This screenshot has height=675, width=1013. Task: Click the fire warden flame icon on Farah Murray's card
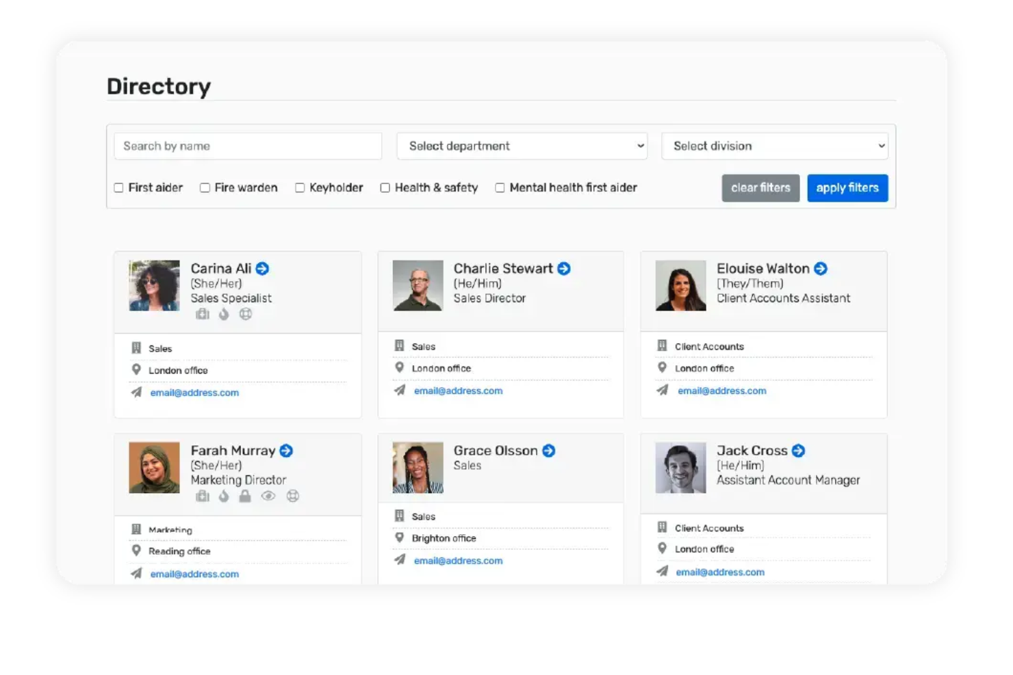click(224, 497)
